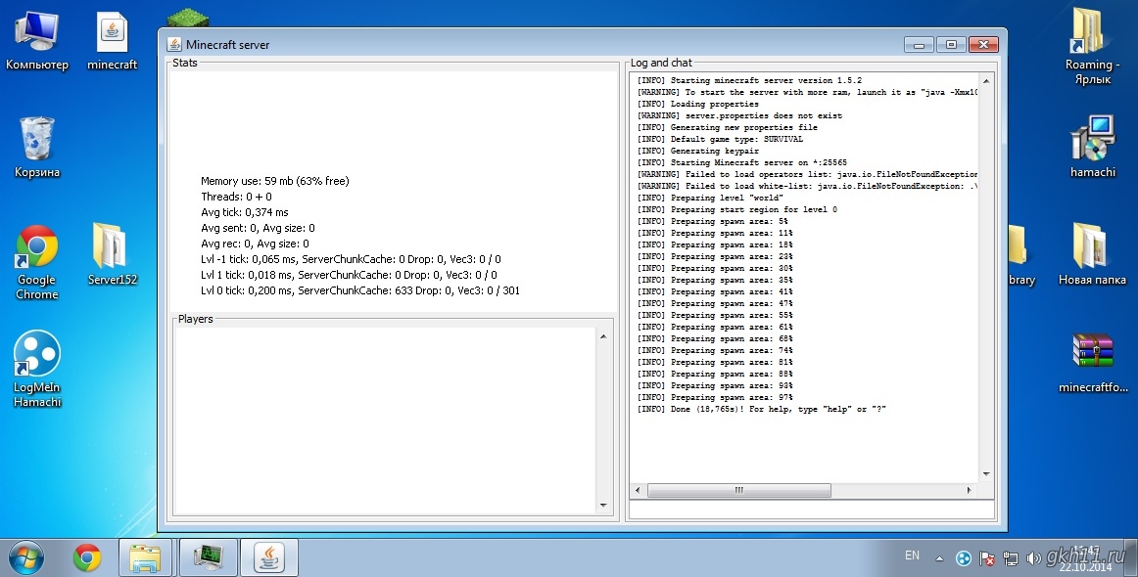The width and height of the screenshot is (1138, 577).
Task: Select the minecraftfo... WinRAR archive icon
Action: 1092,362
